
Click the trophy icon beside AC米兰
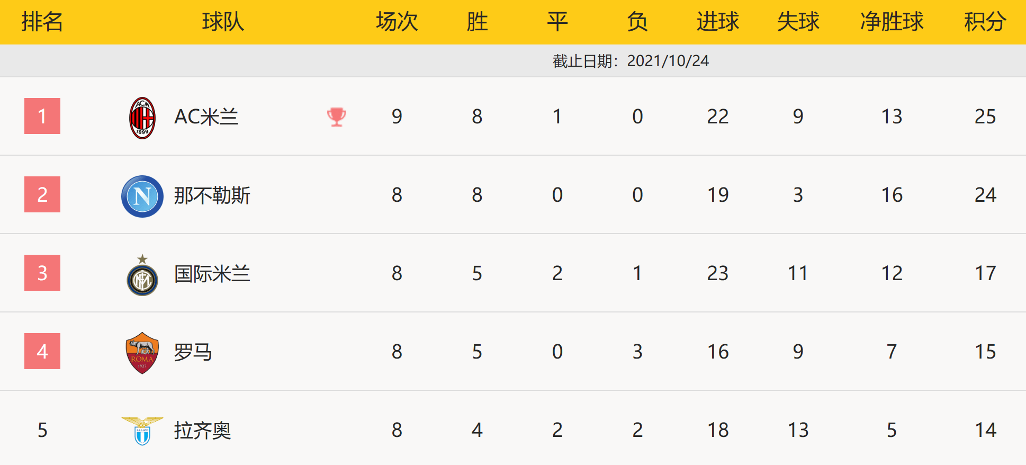(x=337, y=117)
